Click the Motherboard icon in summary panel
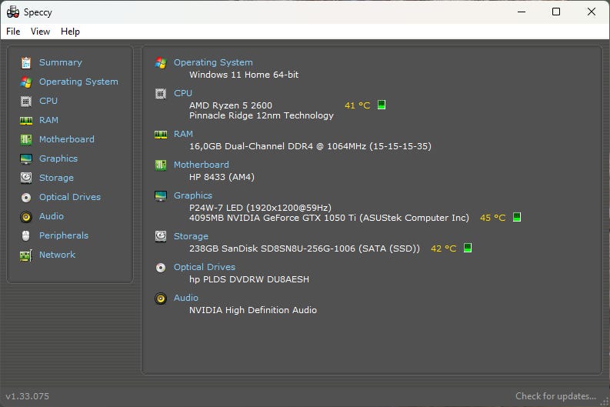This screenshot has width=610, height=407. coord(161,165)
